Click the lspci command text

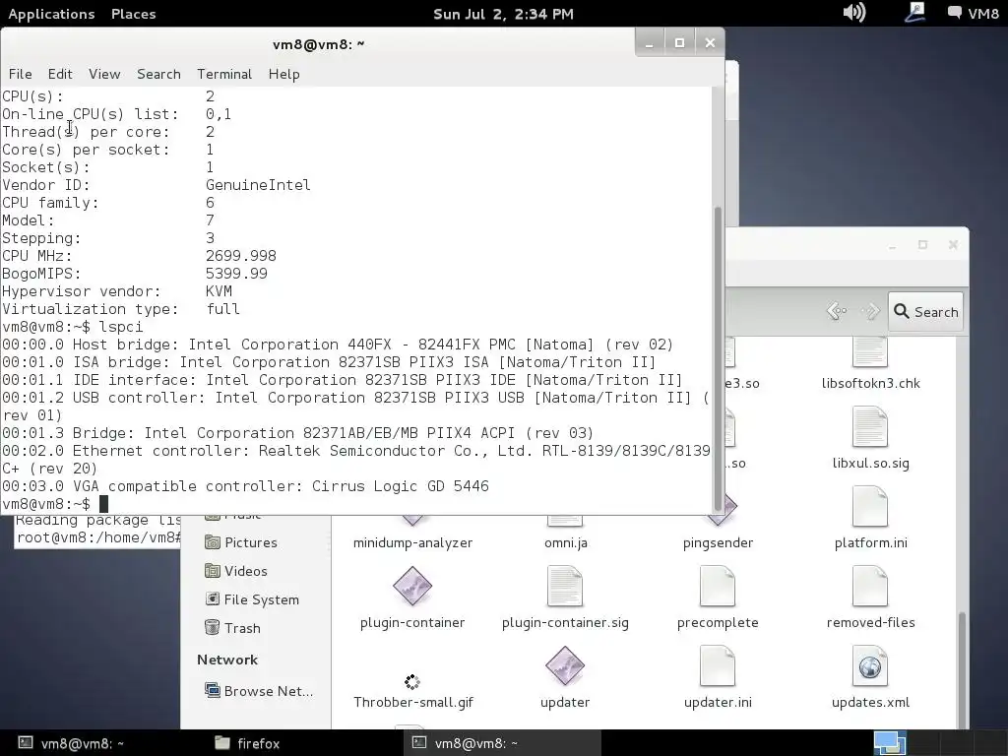[x=121, y=327]
